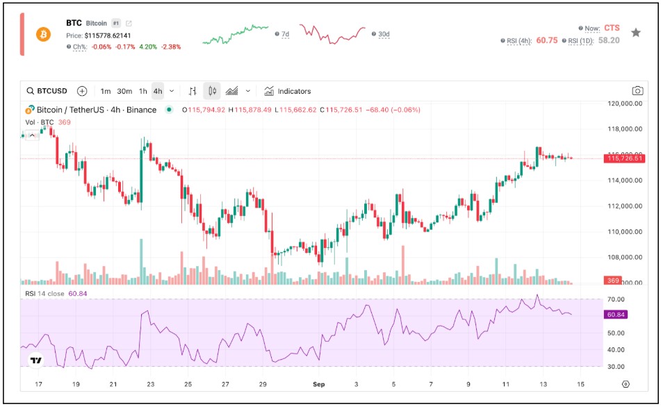Open chart settings gear icon
661x407 pixels.
click(x=626, y=384)
